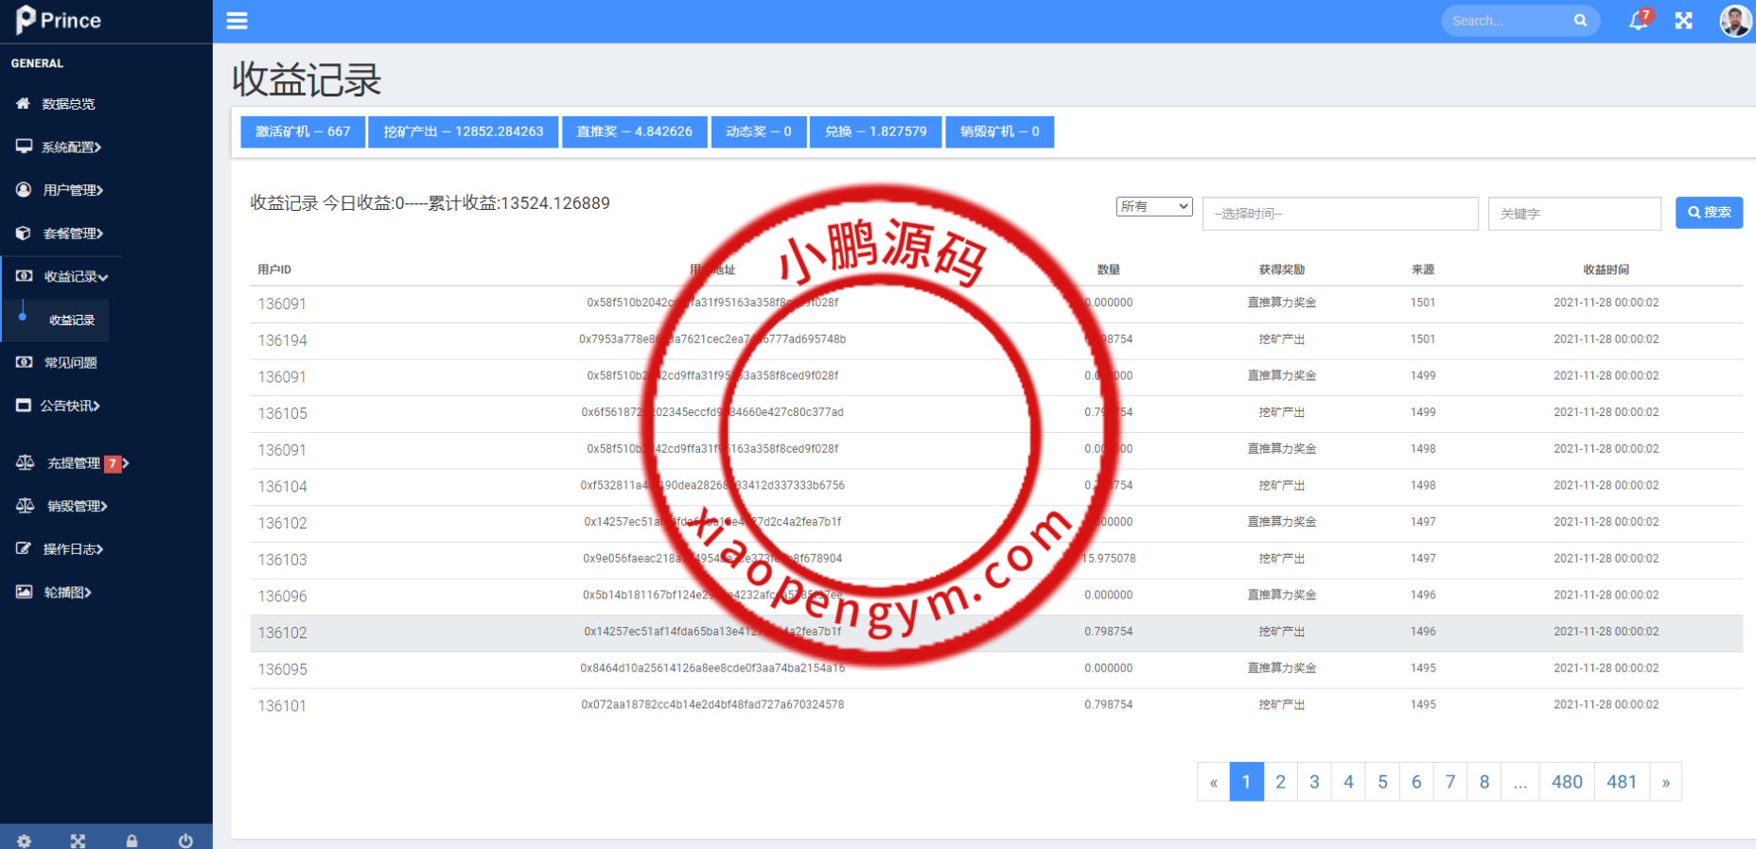This screenshot has width=1756, height=849.
Task: Open 数据总览 in the sidebar
Action: click(68, 104)
